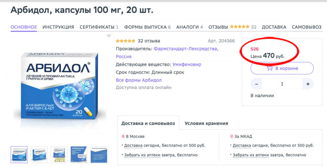Add product to favorites with heart icon

click(x=109, y=36)
